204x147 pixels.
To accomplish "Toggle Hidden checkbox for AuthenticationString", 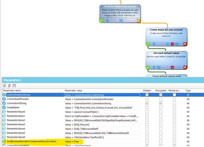I will (x=147, y=95).
